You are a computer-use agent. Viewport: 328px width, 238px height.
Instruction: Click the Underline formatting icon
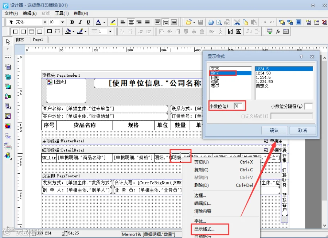click(88, 22)
